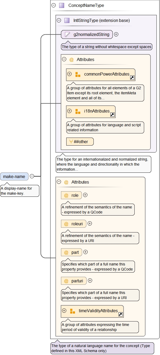Expand the commonPowerAttributes group
Viewport: 160px width, 355px height.
click(x=69, y=74)
